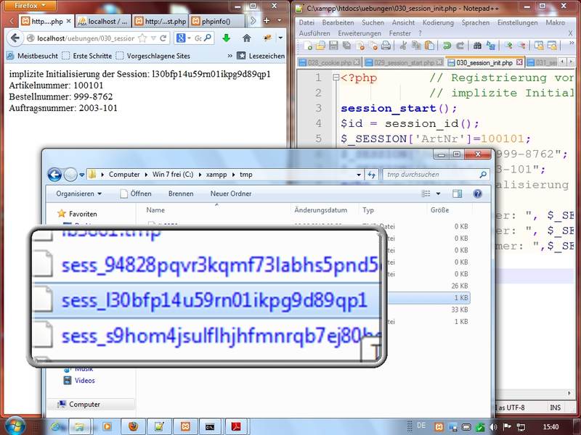
Task: Click the Save icon in Notepad++ toolbar
Action: [333, 46]
